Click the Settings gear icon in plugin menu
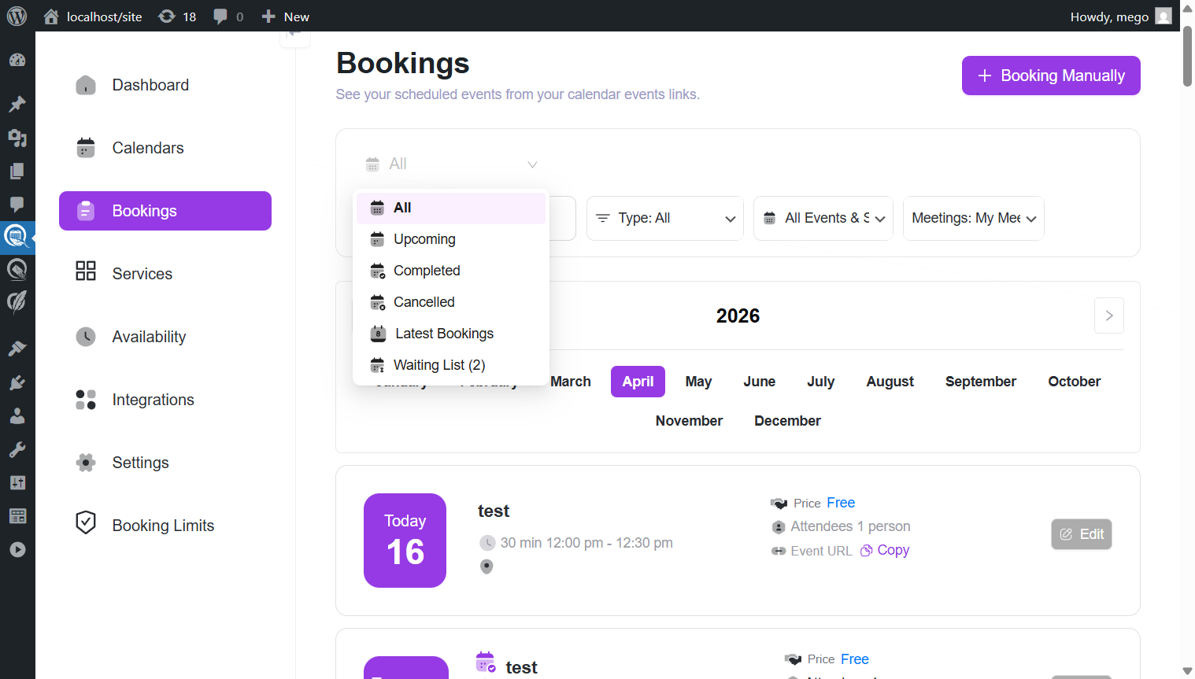Viewport: 1195px width, 679px height. pos(85,463)
